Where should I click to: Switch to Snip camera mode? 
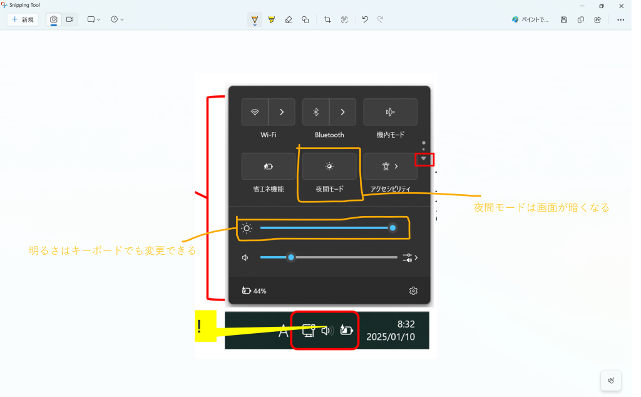(x=54, y=19)
